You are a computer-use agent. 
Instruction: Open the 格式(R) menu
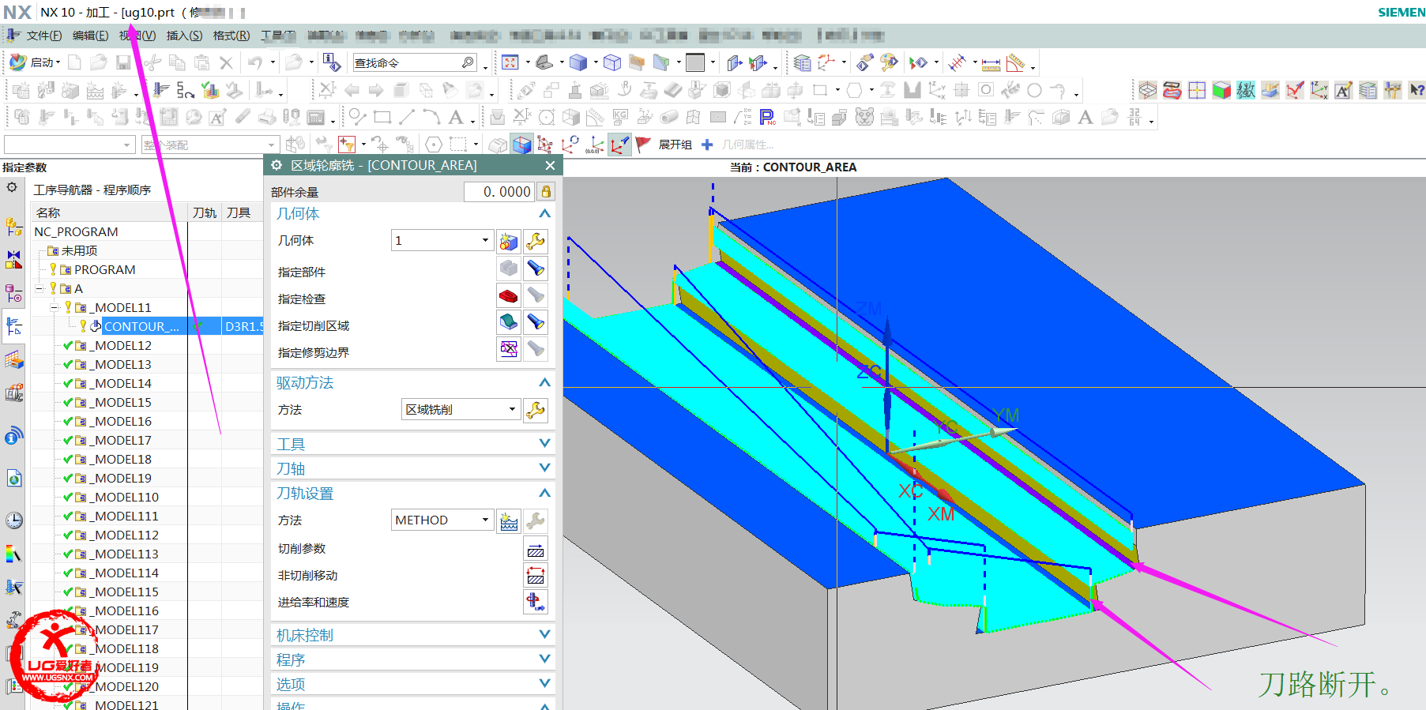231,36
